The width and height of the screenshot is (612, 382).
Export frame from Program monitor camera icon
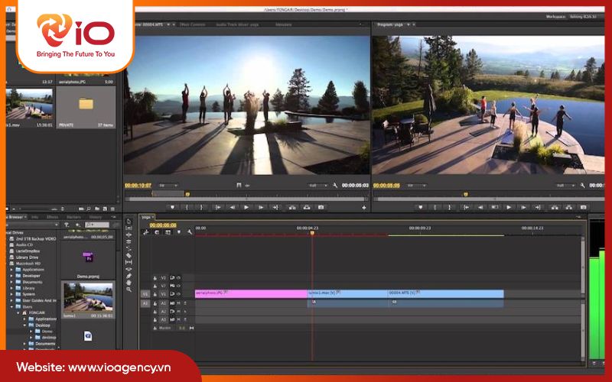pyautogui.click(x=583, y=207)
